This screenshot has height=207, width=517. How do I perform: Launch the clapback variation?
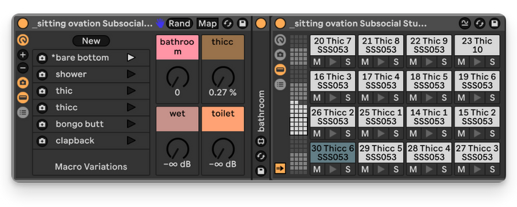[131, 140]
